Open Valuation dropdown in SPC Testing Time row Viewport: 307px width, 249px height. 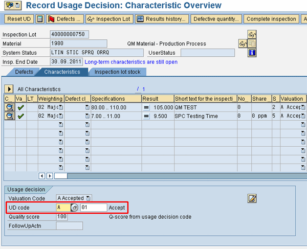click(x=303, y=116)
